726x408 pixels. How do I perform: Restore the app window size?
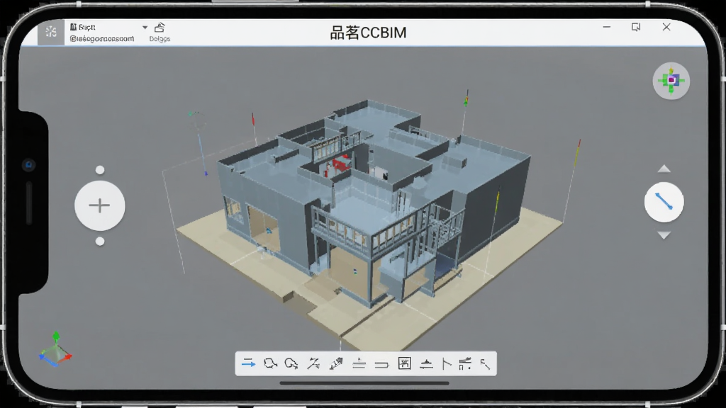click(x=636, y=28)
